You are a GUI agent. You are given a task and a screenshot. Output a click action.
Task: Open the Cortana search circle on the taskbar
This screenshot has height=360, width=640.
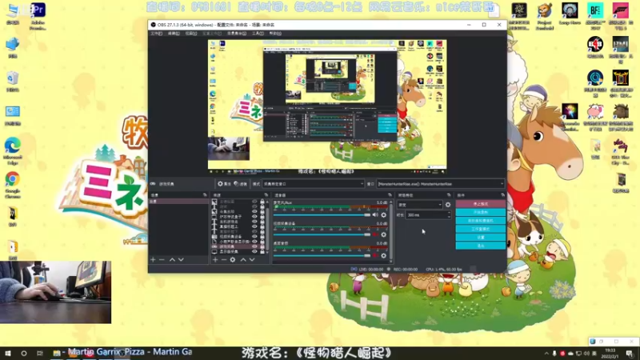coord(24,353)
